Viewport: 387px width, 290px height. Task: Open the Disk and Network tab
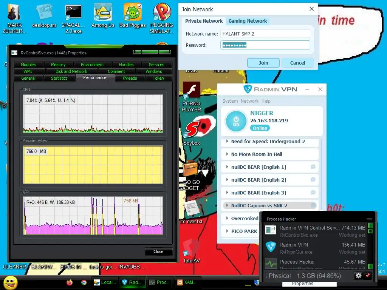click(71, 71)
